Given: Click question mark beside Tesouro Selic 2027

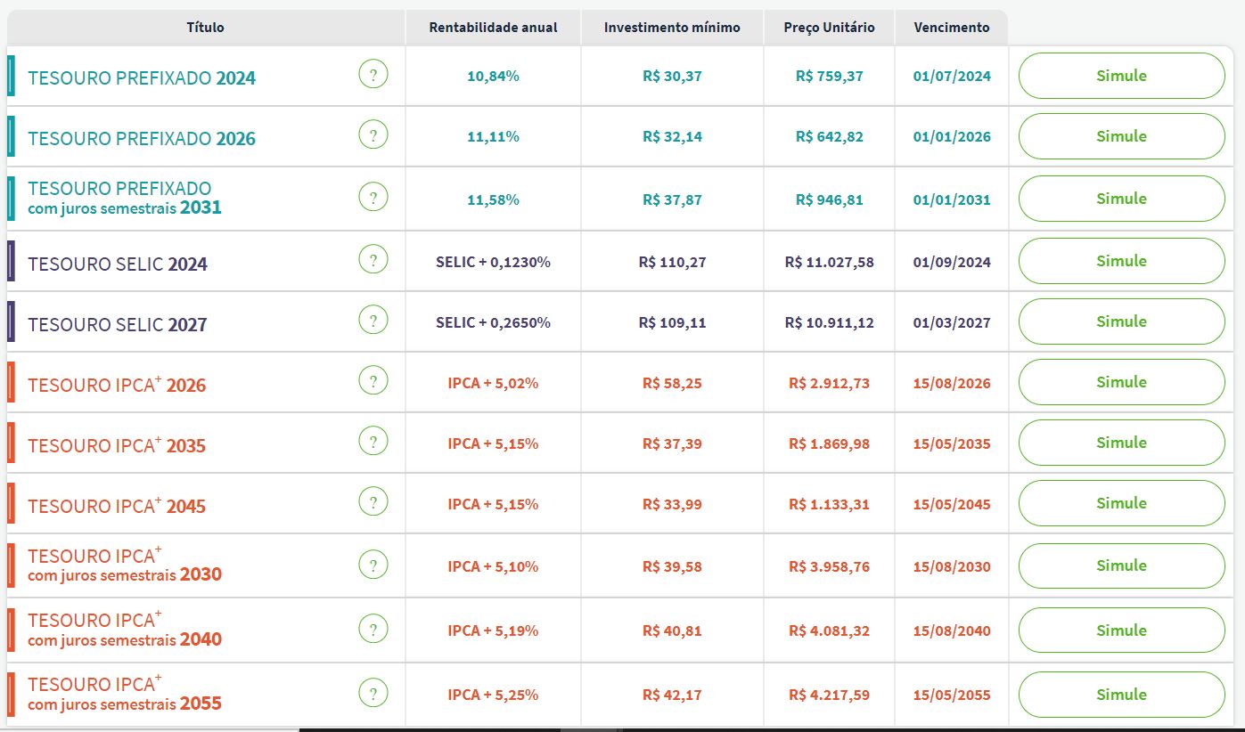Looking at the screenshot, I should 373,321.
